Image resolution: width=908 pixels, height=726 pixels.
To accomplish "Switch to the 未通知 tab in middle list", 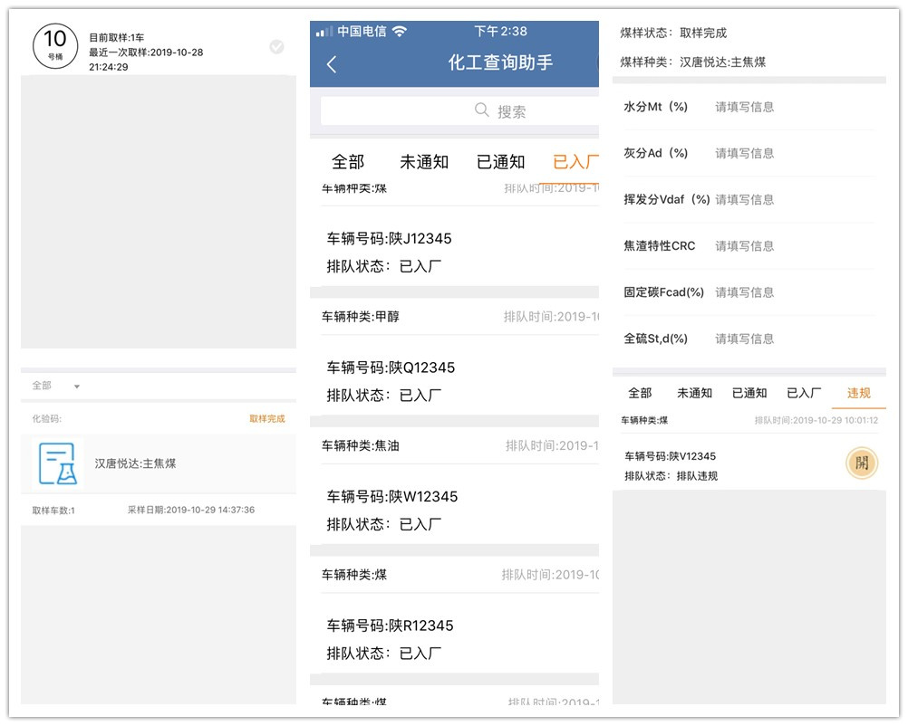I will click(424, 162).
